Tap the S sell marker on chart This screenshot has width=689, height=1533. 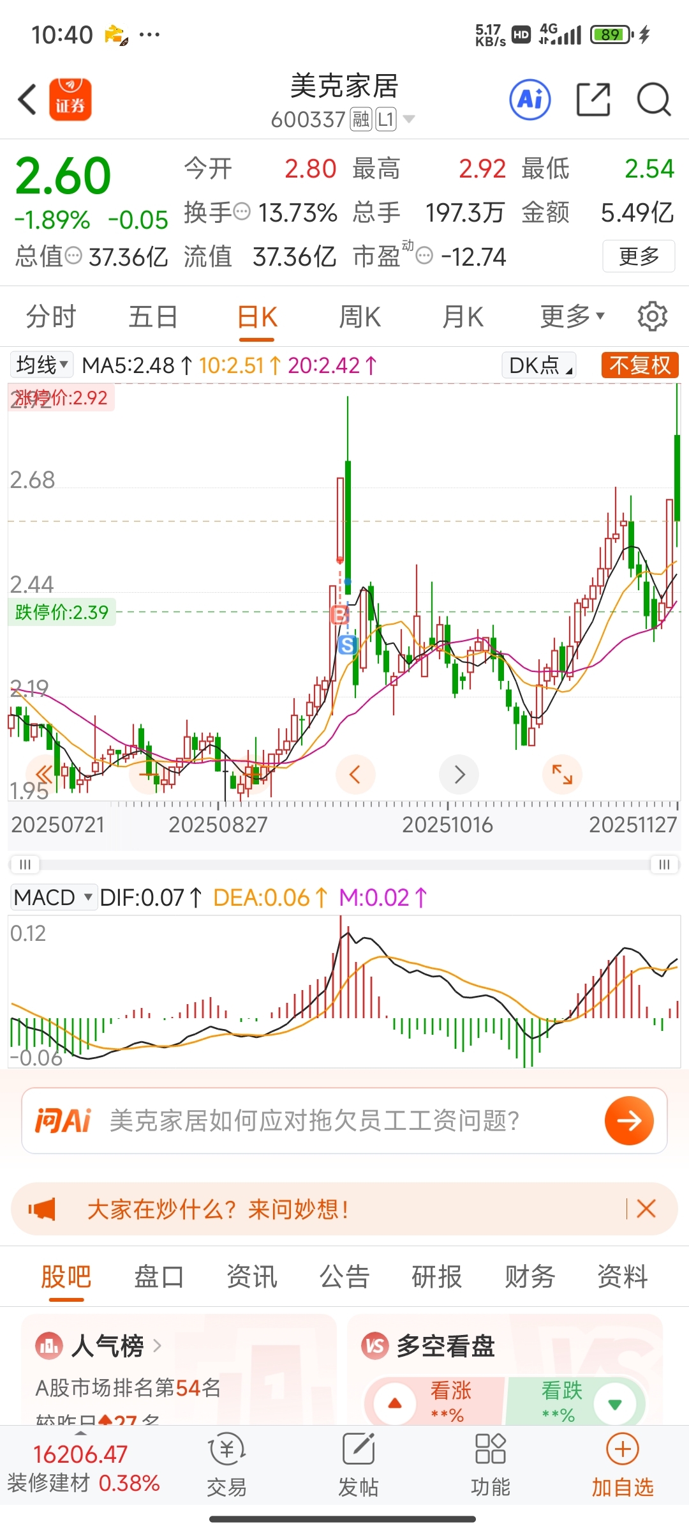point(348,644)
